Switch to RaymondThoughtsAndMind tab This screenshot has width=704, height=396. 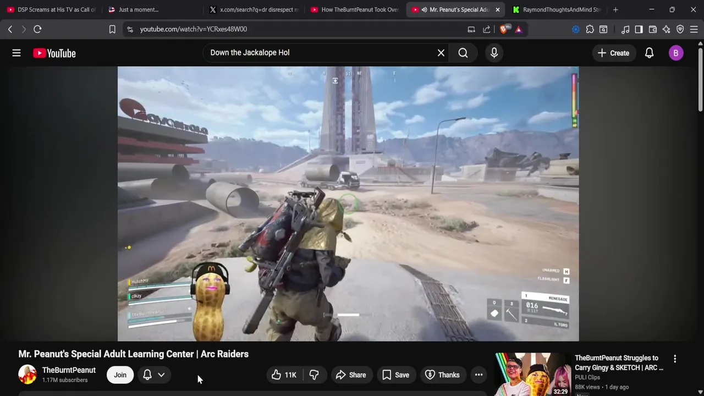coord(557,9)
